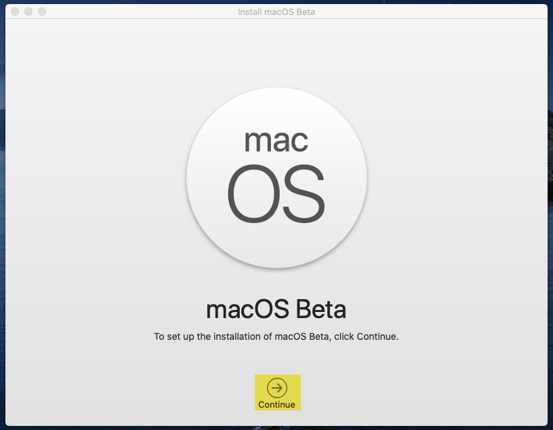Click the Continue label under the arrow
The image size is (553, 430).
[277, 405]
